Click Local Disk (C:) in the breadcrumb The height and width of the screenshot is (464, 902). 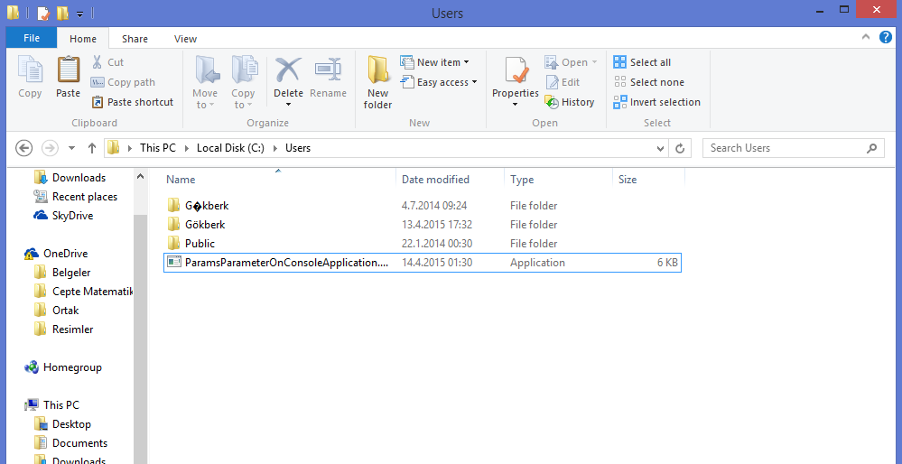pyautogui.click(x=230, y=148)
